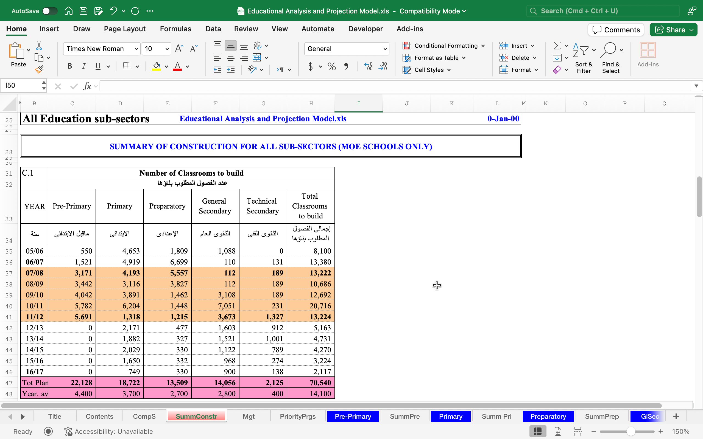This screenshot has width=703, height=439.
Task: Toggle the AutoSave switch
Action: [50, 11]
